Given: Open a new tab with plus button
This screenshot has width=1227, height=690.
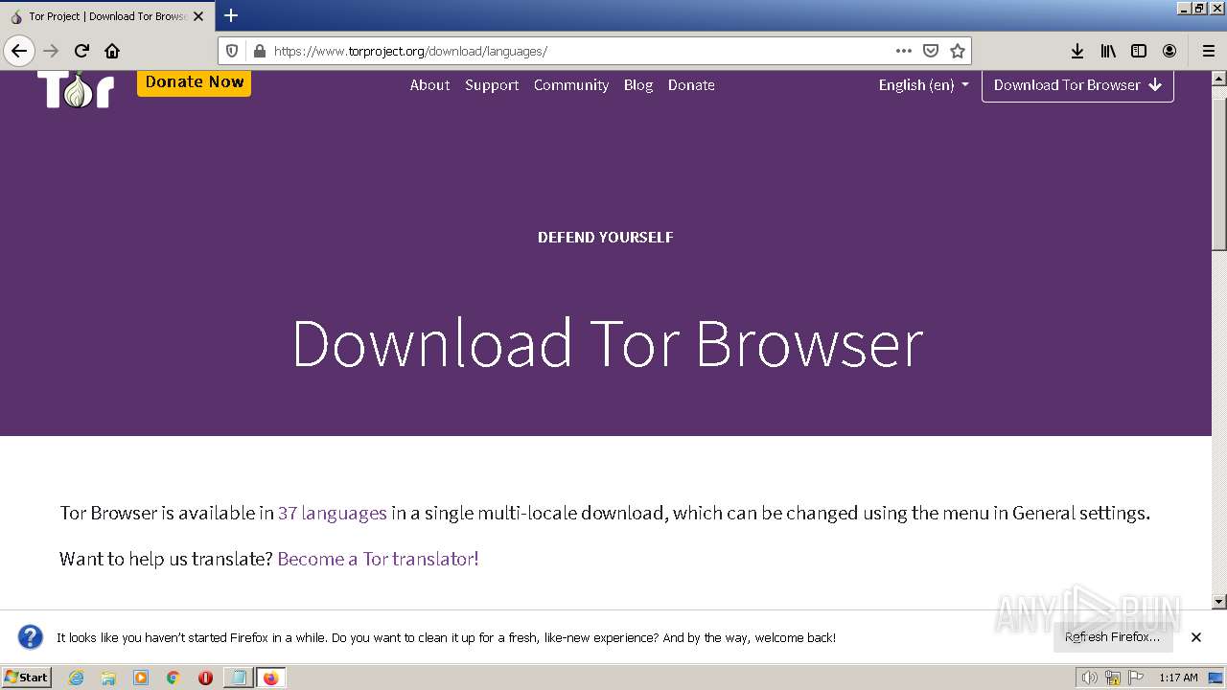Looking at the screenshot, I should pos(231,15).
